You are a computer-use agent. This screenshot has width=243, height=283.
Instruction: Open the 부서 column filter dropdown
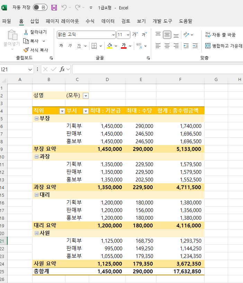(85, 111)
